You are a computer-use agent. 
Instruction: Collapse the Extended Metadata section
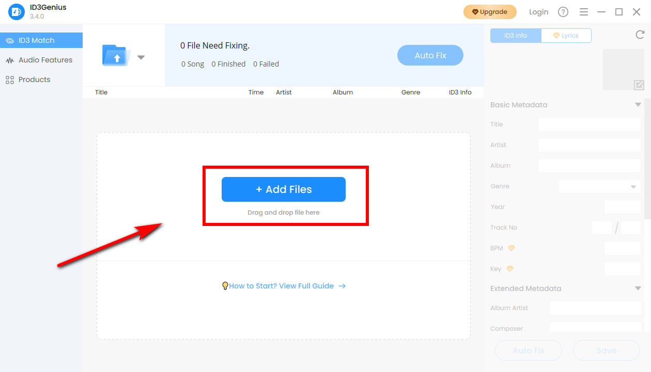click(x=638, y=288)
